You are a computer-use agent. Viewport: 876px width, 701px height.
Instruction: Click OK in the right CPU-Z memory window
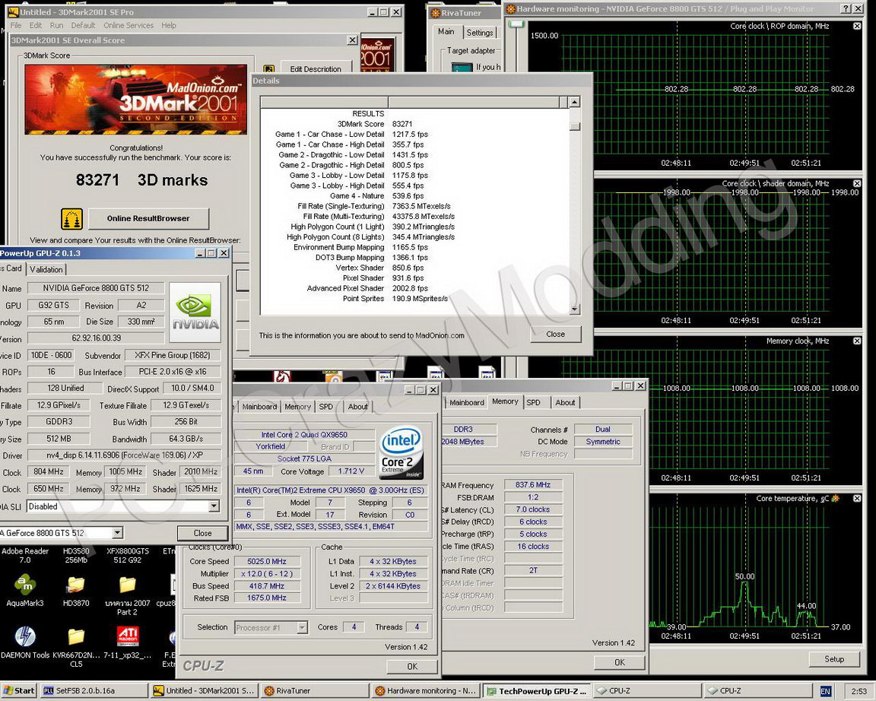coord(619,662)
